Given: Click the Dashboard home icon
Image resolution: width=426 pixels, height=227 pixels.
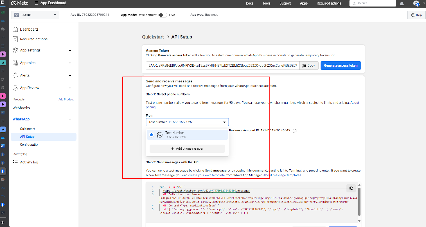Looking at the screenshot, I should tap(15, 29).
